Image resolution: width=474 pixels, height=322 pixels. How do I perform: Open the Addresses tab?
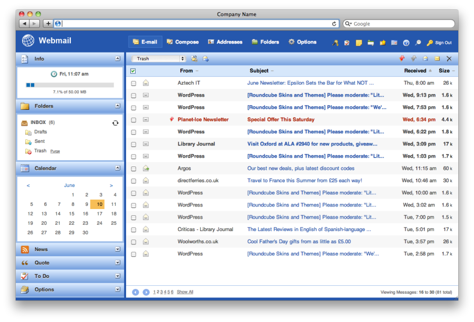click(225, 42)
